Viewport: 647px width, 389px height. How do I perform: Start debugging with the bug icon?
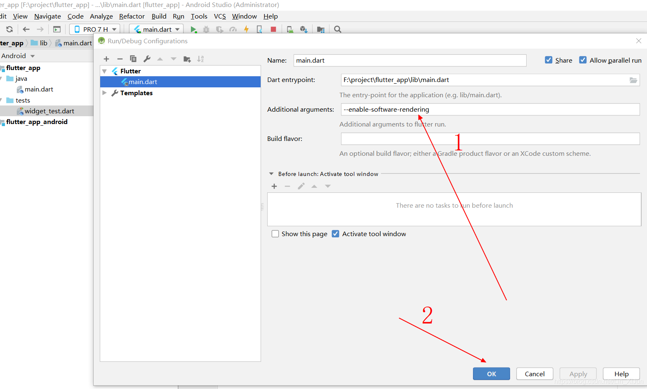206,29
